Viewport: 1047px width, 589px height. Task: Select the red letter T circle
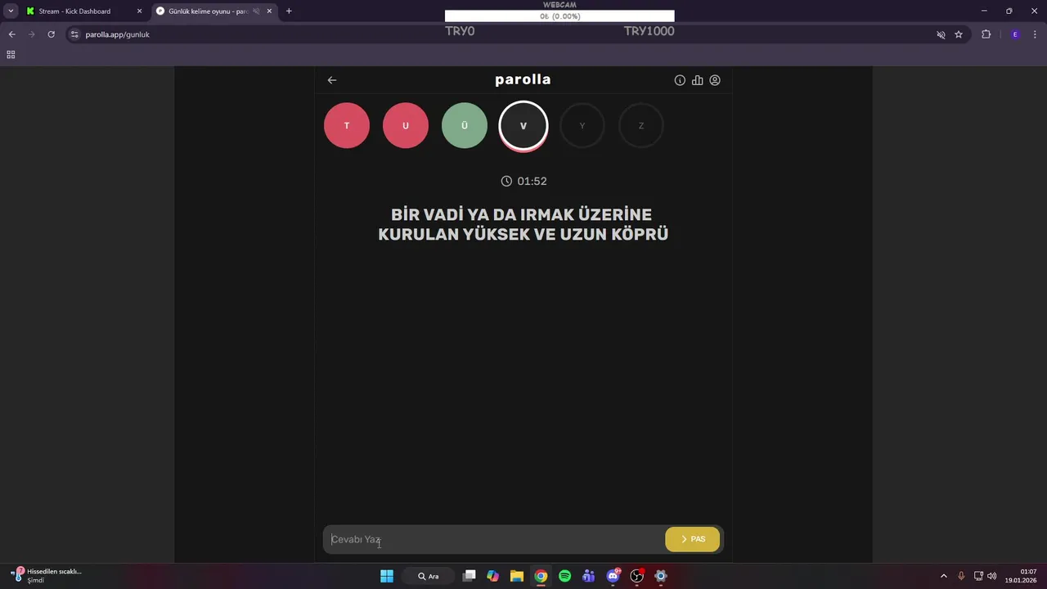click(x=347, y=125)
